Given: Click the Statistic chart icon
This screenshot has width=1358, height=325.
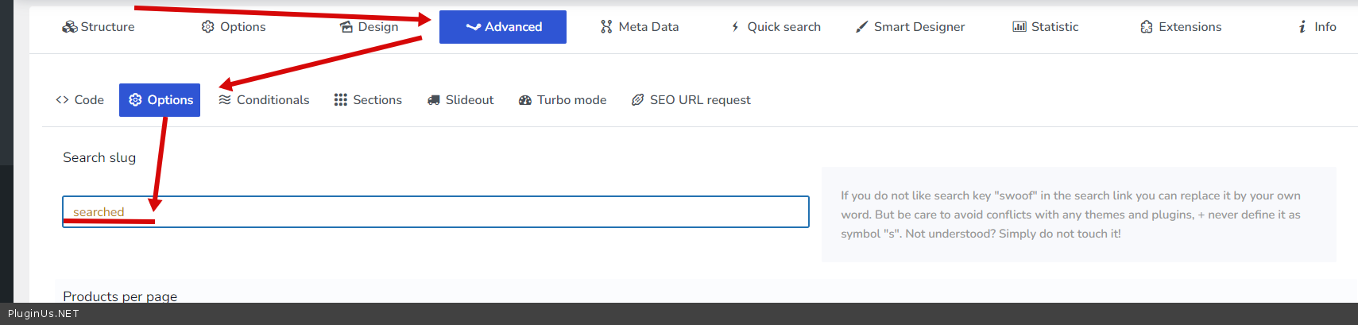Looking at the screenshot, I should click(x=1019, y=27).
